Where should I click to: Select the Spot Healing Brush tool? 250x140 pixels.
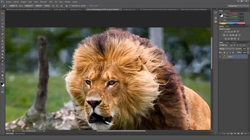[2, 33]
